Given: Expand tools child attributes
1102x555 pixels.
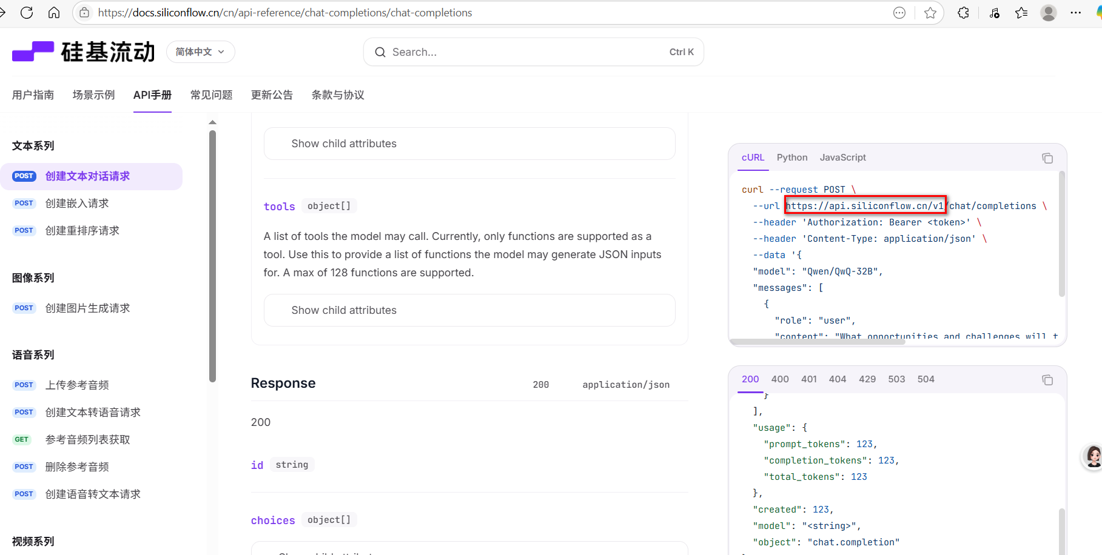Looking at the screenshot, I should point(469,310).
